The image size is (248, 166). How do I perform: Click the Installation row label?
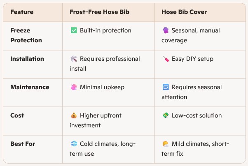coord(27,59)
